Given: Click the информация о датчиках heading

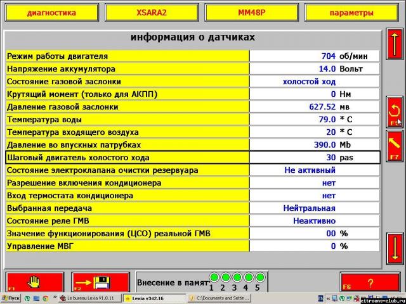Looking at the screenshot, I should [193, 37].
